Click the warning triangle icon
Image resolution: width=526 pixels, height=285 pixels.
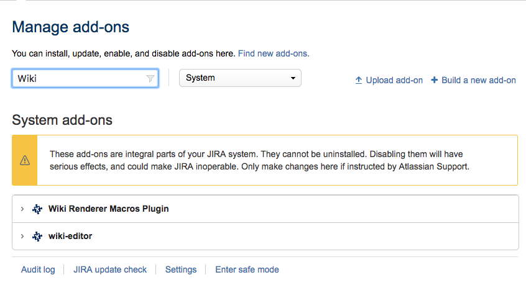(x=25, y=160)
